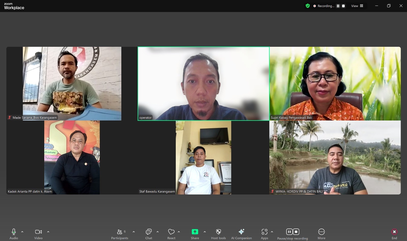
Task: Select Supri Kabag Pengawasan Bali video tile
Action: click(335, 83)
